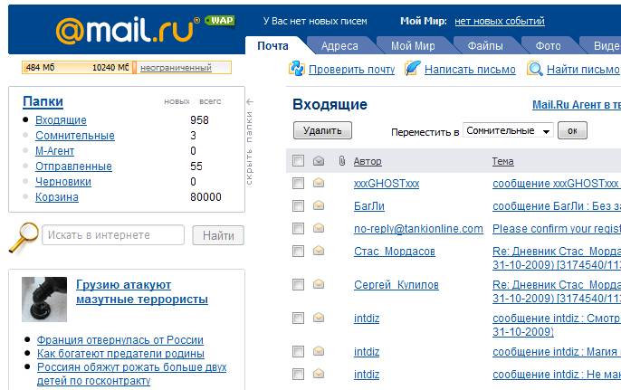Screen dimensions: 621x390
Task: Select the tankionline message checkbox
Action: (298, 228)
